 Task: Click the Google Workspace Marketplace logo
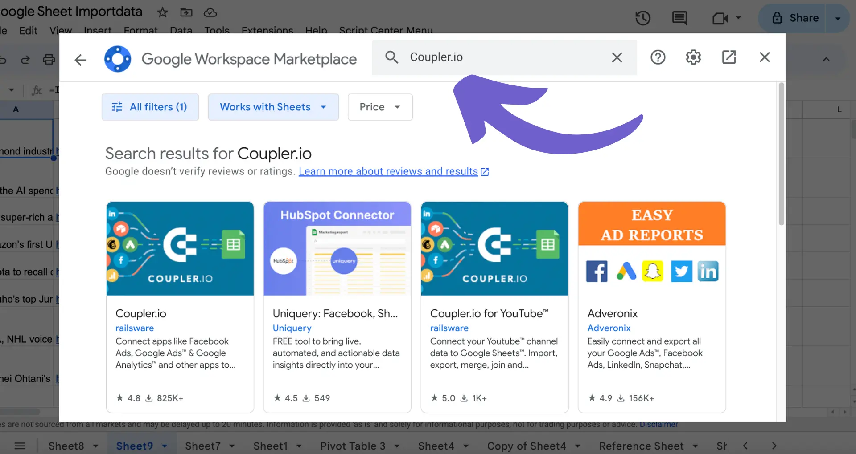pyautogui.click(x=118, y=59)
